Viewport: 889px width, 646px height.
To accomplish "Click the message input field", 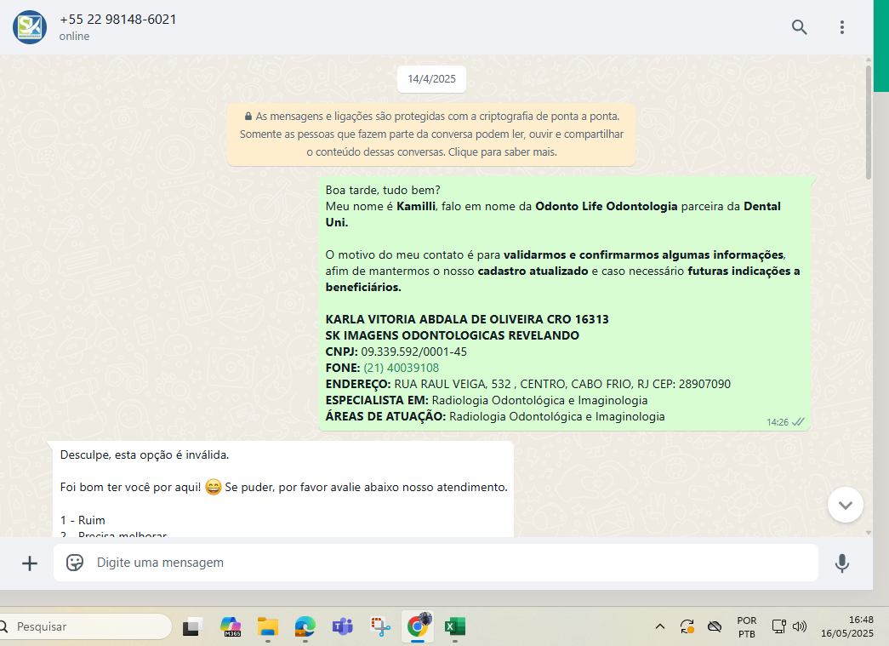I will pyautogui.click(x=436, y=563).
